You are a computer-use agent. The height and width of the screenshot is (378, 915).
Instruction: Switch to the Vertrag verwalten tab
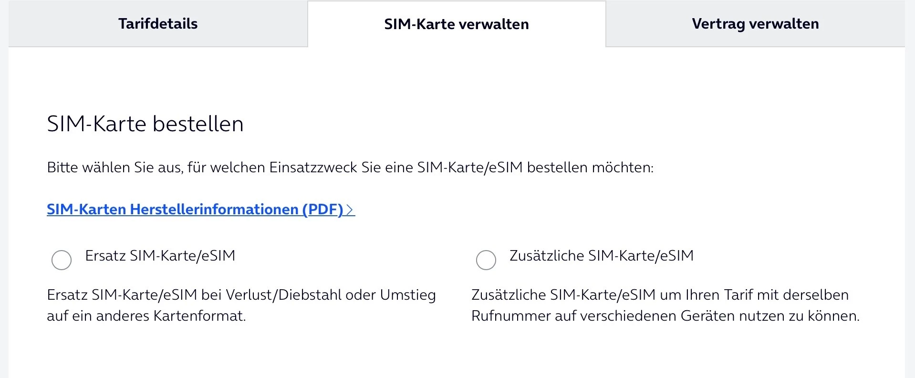coord(755,24)
